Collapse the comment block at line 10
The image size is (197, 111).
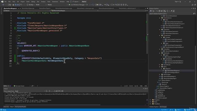pyautogui.click(x=16, y=36)
